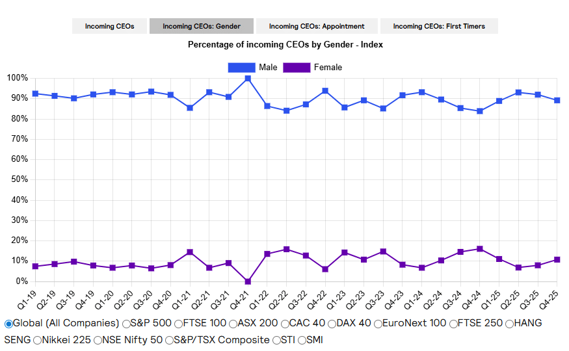
Task: Pick the NSE Nifty 50 option
Action: tap(98, 340)
